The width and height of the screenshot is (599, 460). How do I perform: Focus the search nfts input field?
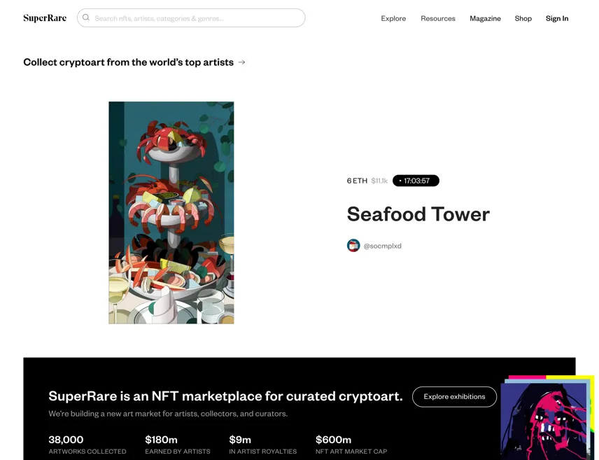pyautogui.click(x=191, y=18)
